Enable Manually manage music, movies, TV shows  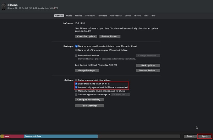point(76,91)
